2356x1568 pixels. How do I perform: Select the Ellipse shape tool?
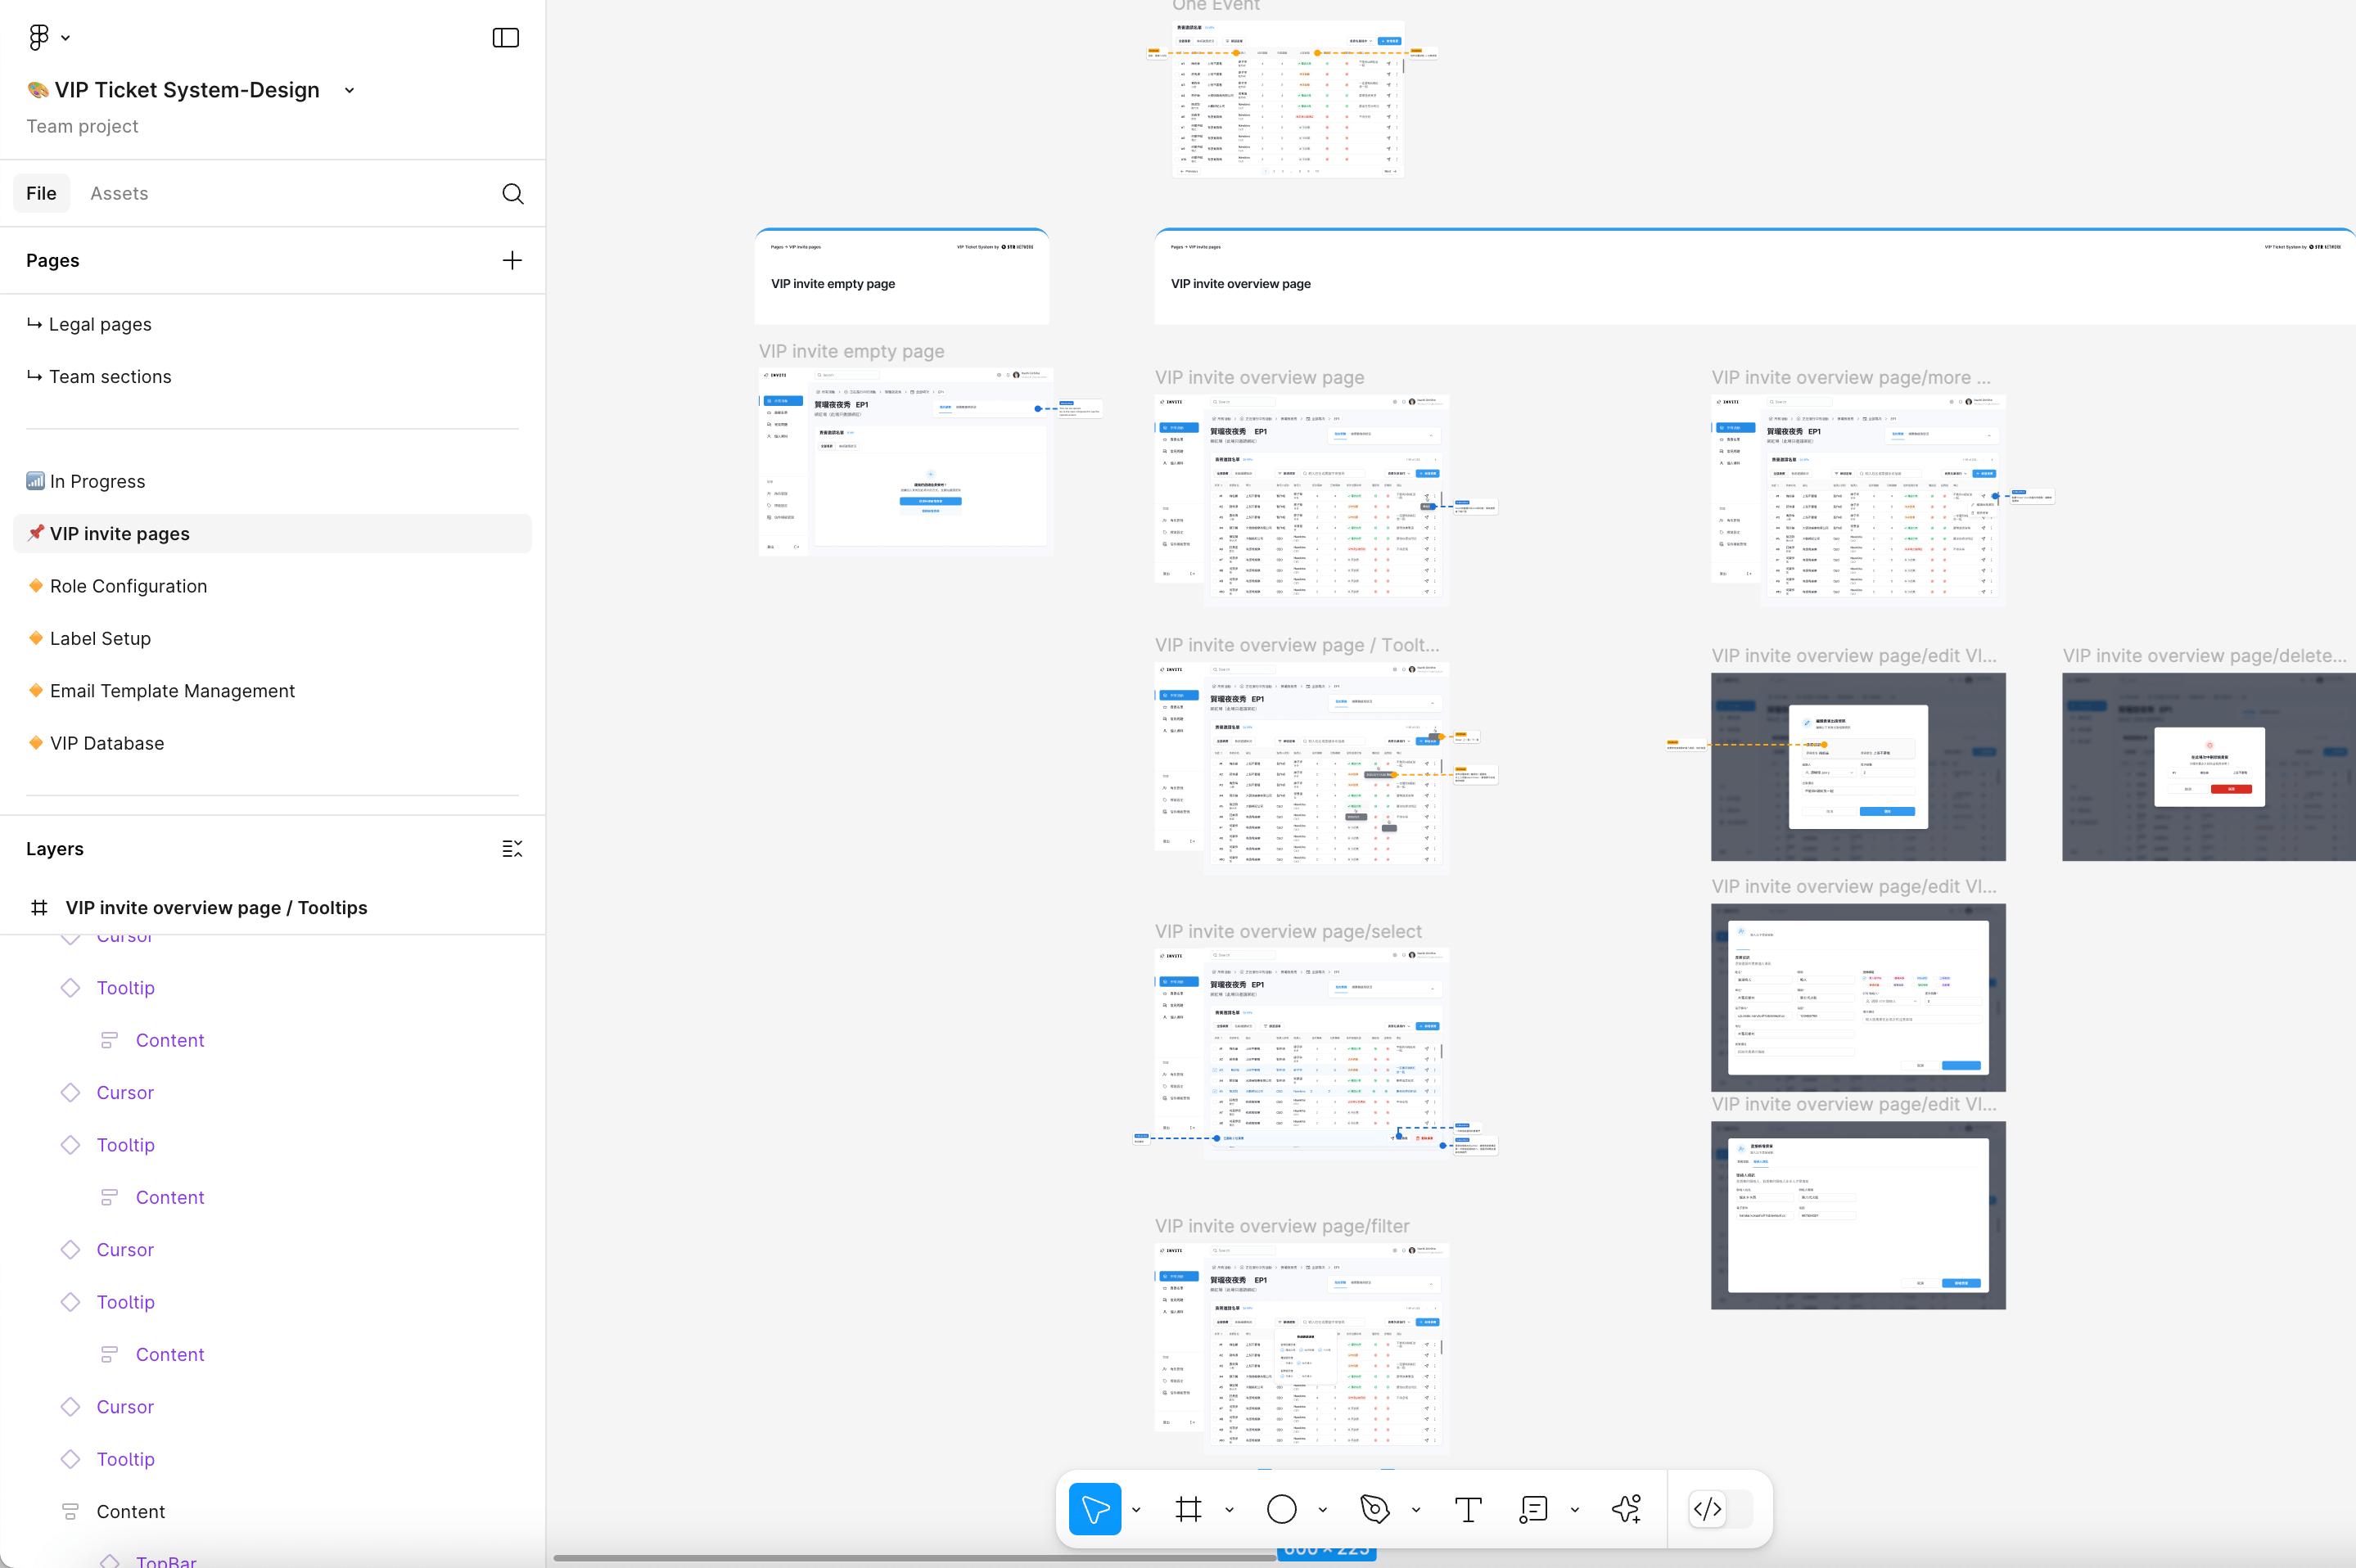pos(1281,1509)
